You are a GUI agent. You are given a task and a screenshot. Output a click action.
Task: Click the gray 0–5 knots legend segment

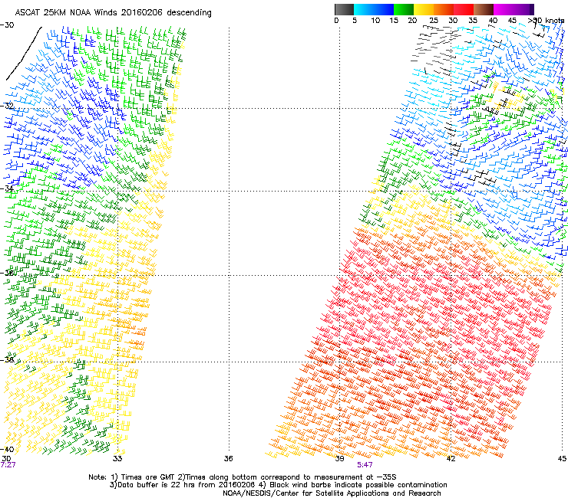click(x=344, y=9)
